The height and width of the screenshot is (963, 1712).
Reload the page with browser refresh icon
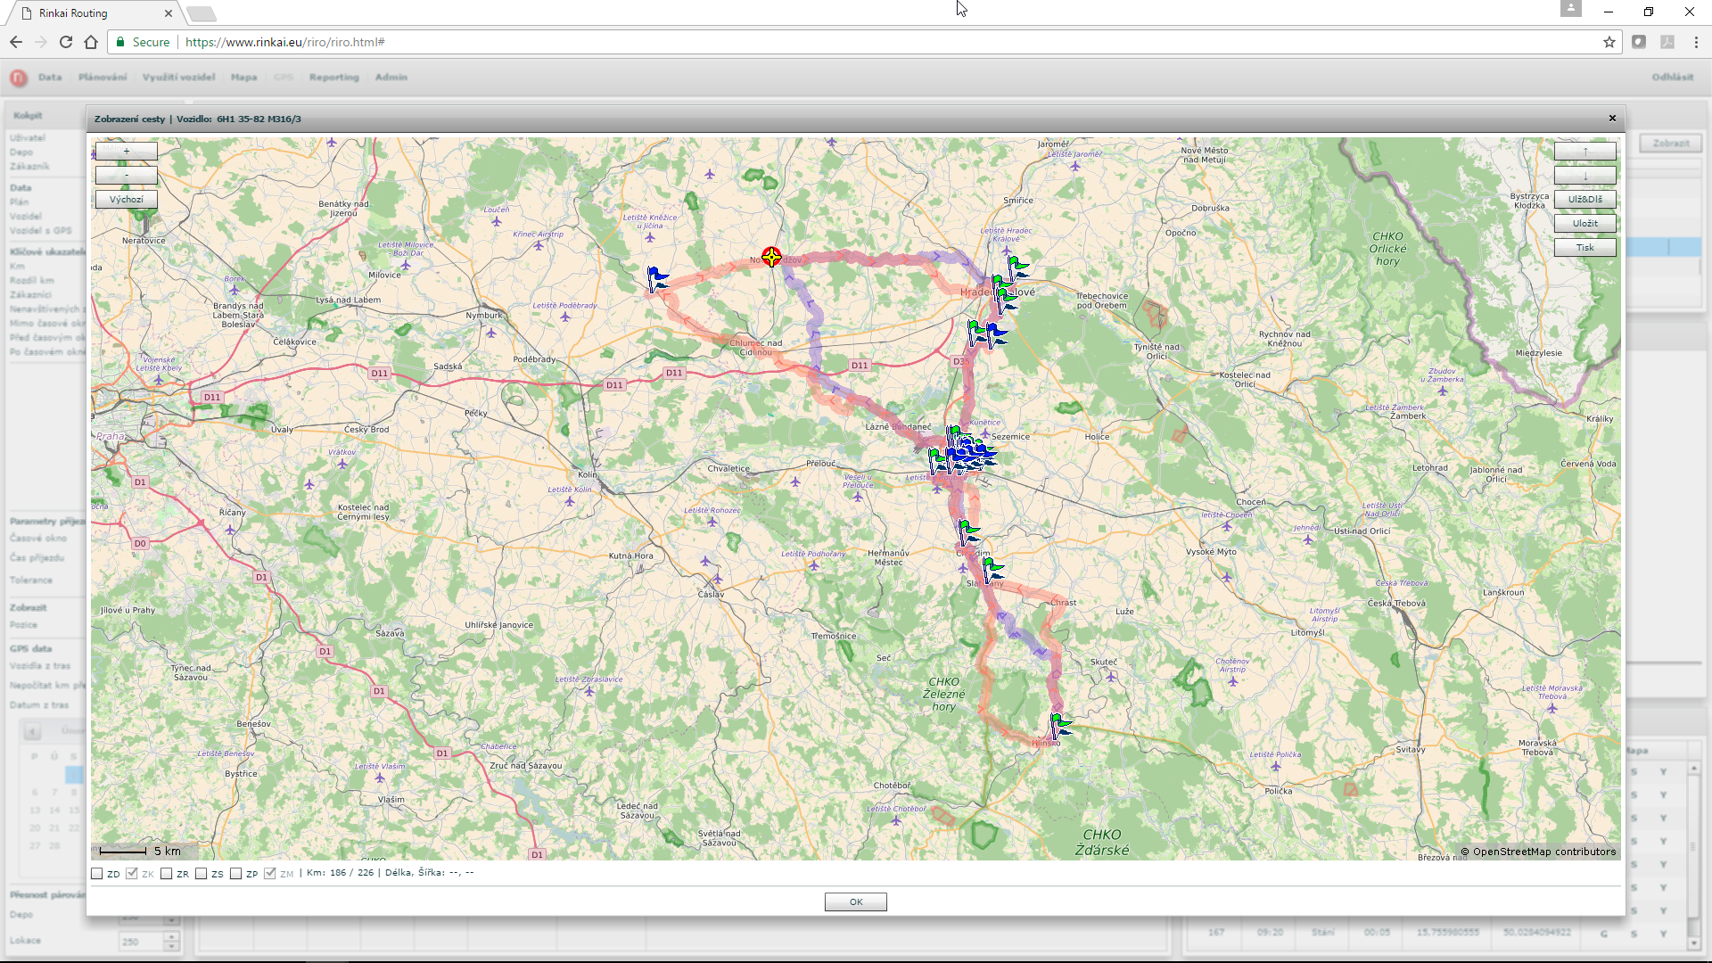[66, 42]
